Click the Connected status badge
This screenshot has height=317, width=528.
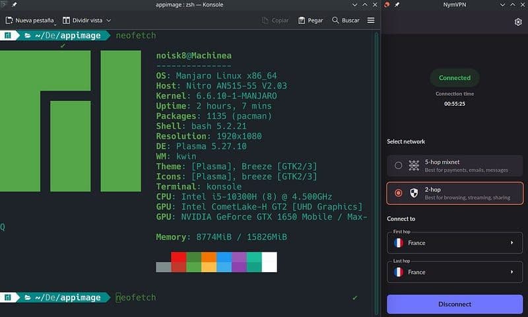tap(455, 77)
